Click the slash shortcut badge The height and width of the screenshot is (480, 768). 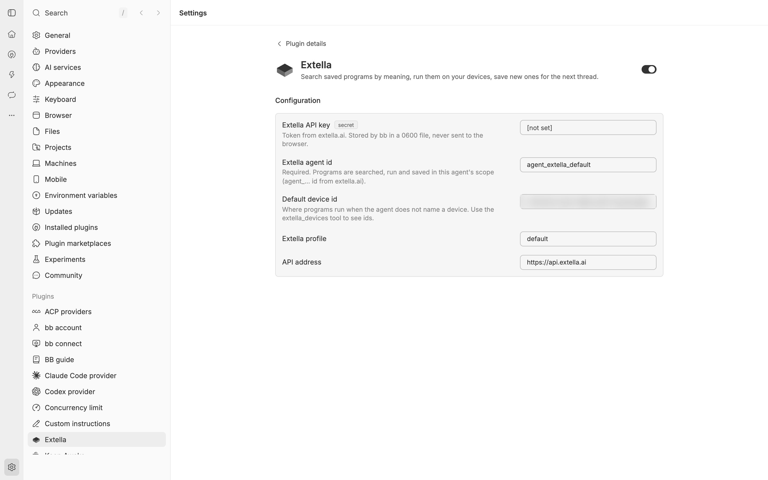[123, 13]
